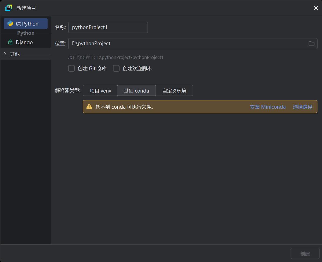Expand the 其他 section chevron

click(x=5, y=54)
